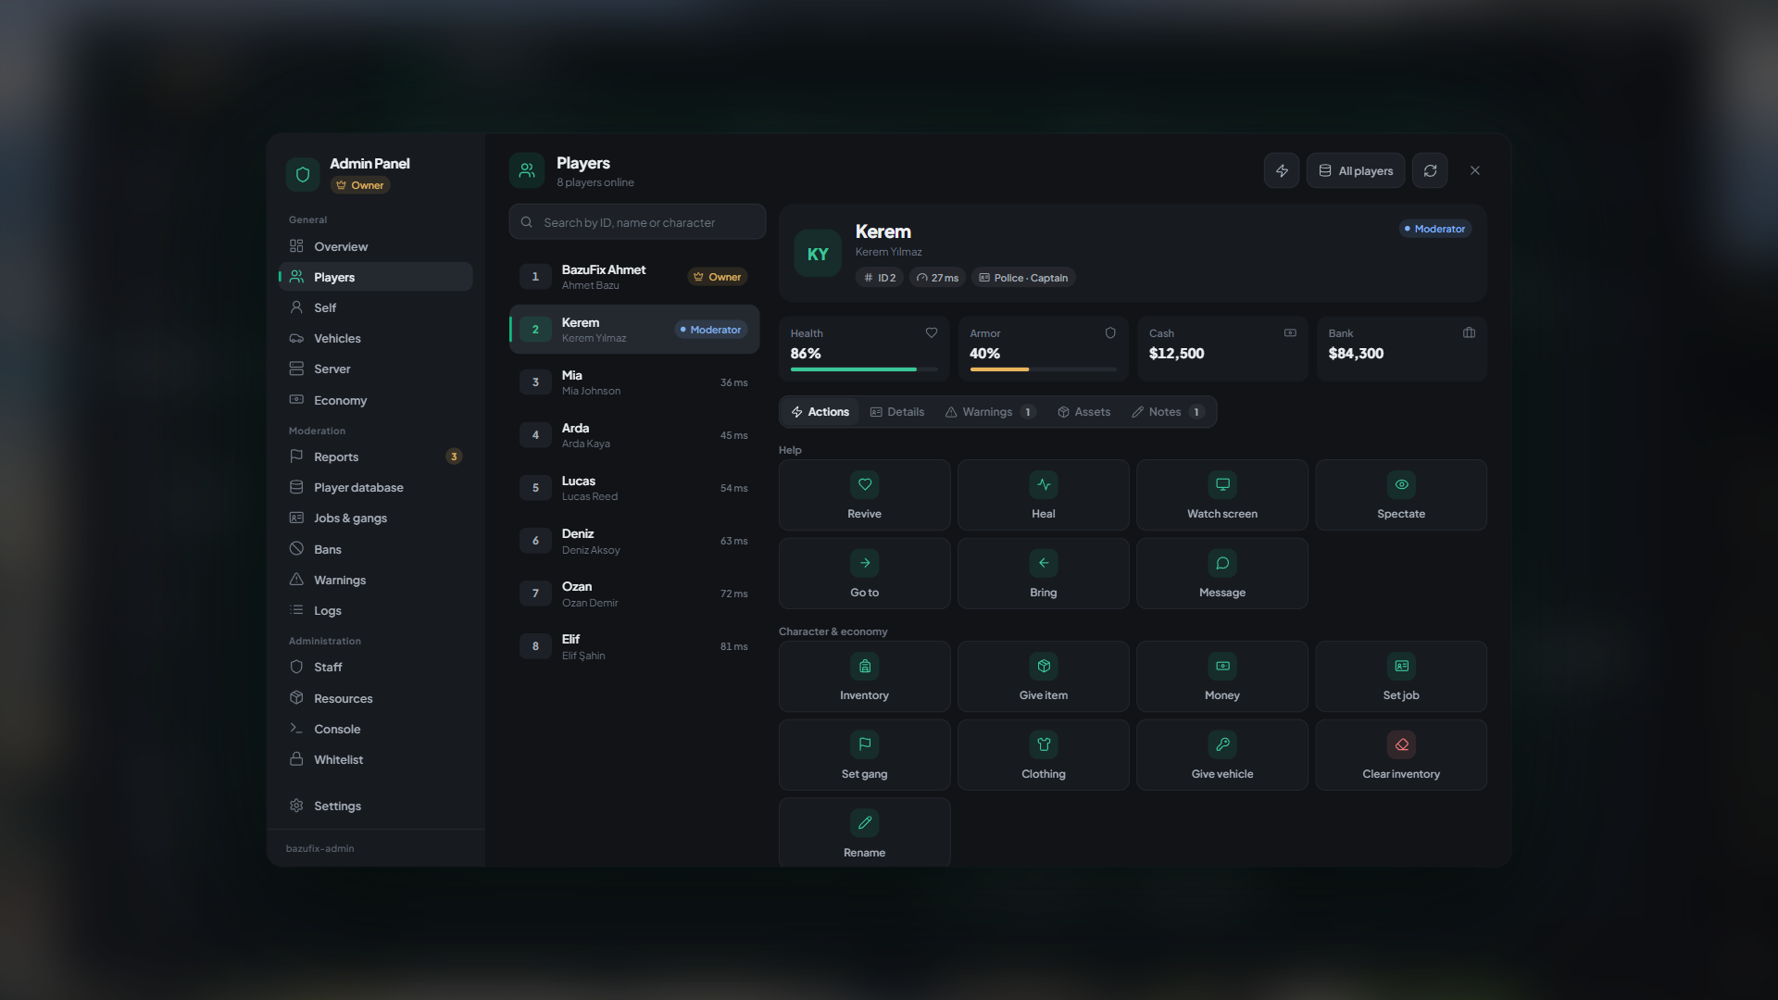Switch to the Assets tab
This screenshot has height=1000, width=1778.
click(1083, 412)
